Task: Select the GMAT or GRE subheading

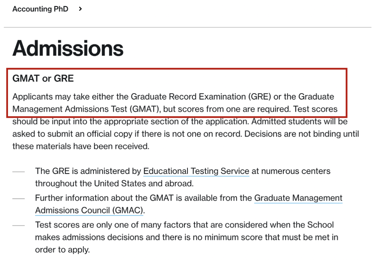Action: [43, 78]
